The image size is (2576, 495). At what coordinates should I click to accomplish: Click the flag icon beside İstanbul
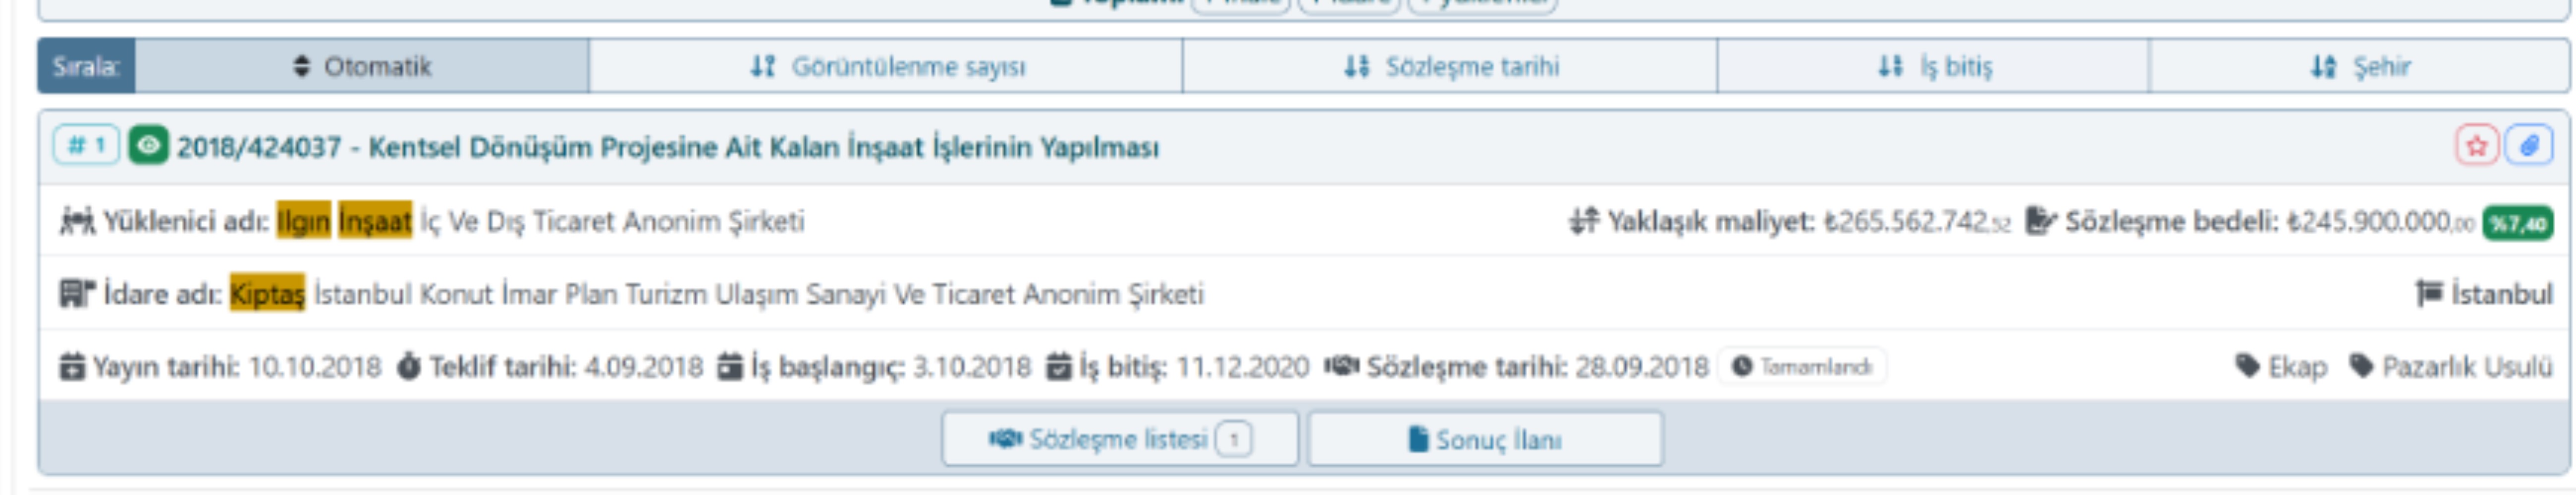click(2429, 293)
